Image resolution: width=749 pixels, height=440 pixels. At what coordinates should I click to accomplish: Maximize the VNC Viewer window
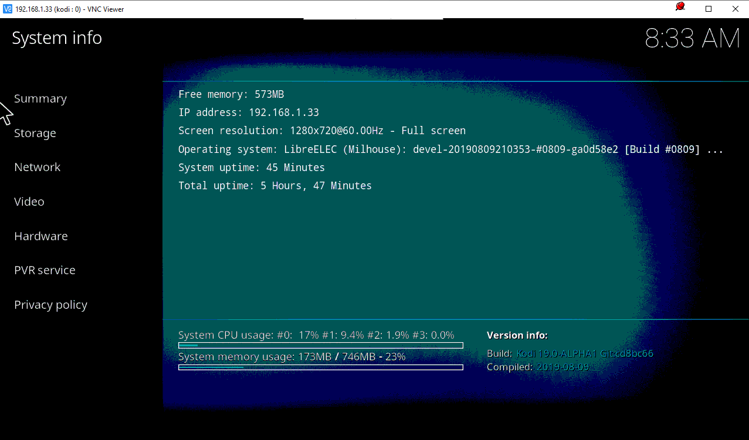(x=709, y=9)
